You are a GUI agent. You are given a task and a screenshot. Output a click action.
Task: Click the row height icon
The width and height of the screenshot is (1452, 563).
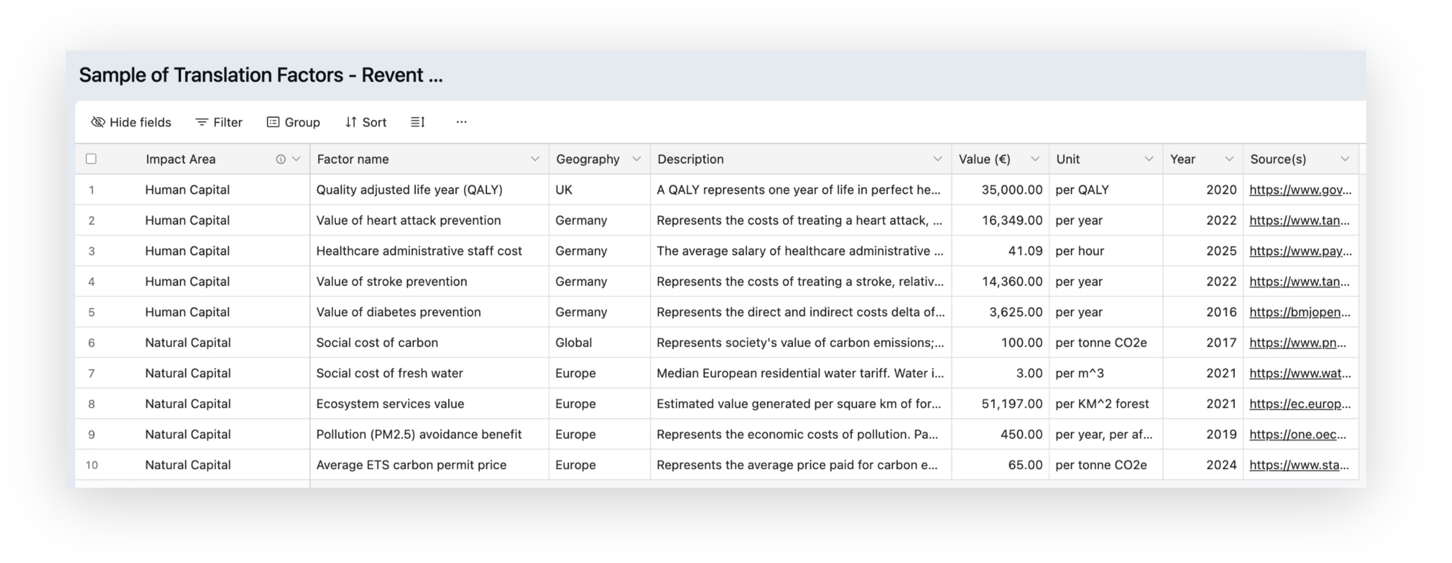[x=418, y=122]
